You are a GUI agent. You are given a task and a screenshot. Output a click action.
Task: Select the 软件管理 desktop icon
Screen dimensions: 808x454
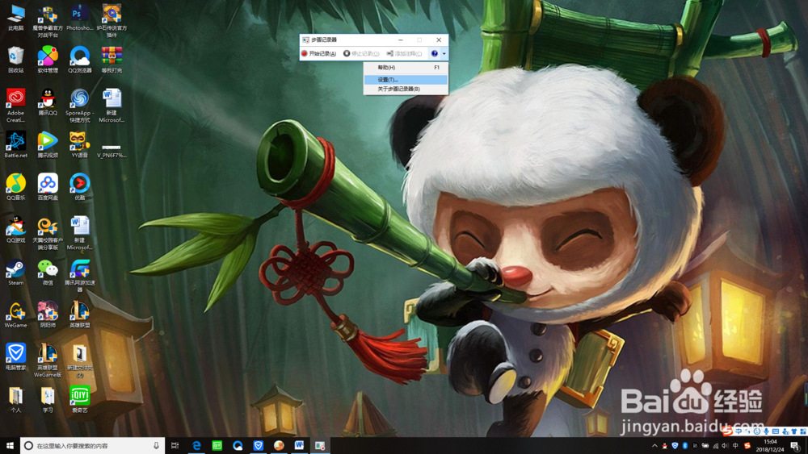(x=48, y=60)
